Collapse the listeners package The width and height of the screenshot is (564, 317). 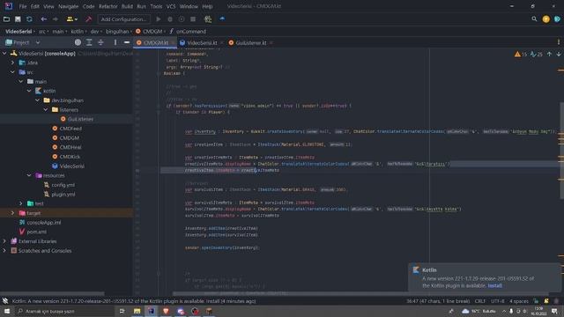point(46,109)
